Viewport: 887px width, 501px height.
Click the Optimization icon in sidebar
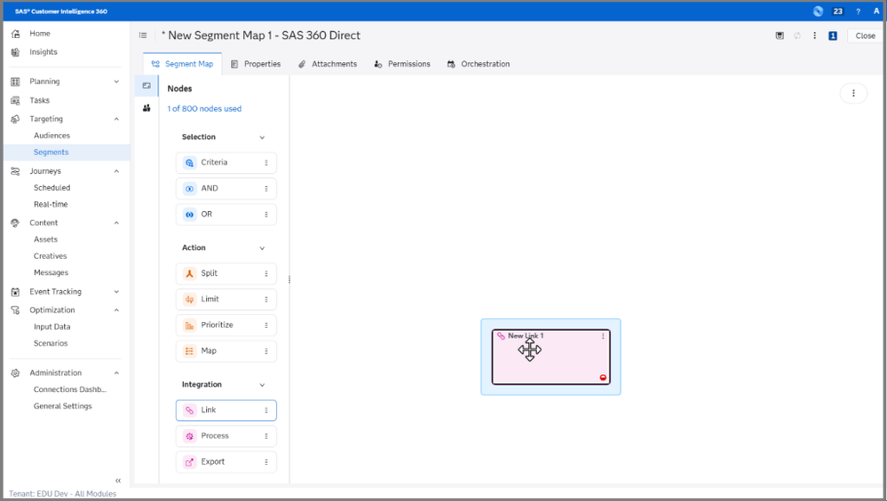point(15,310)
